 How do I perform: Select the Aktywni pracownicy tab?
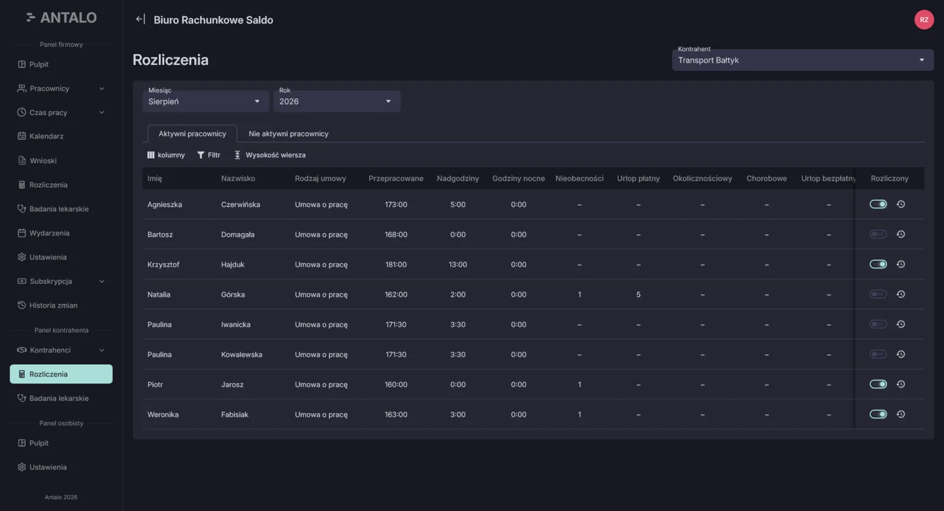point(192,134)
